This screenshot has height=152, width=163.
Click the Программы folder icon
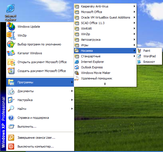coord(11,82)
